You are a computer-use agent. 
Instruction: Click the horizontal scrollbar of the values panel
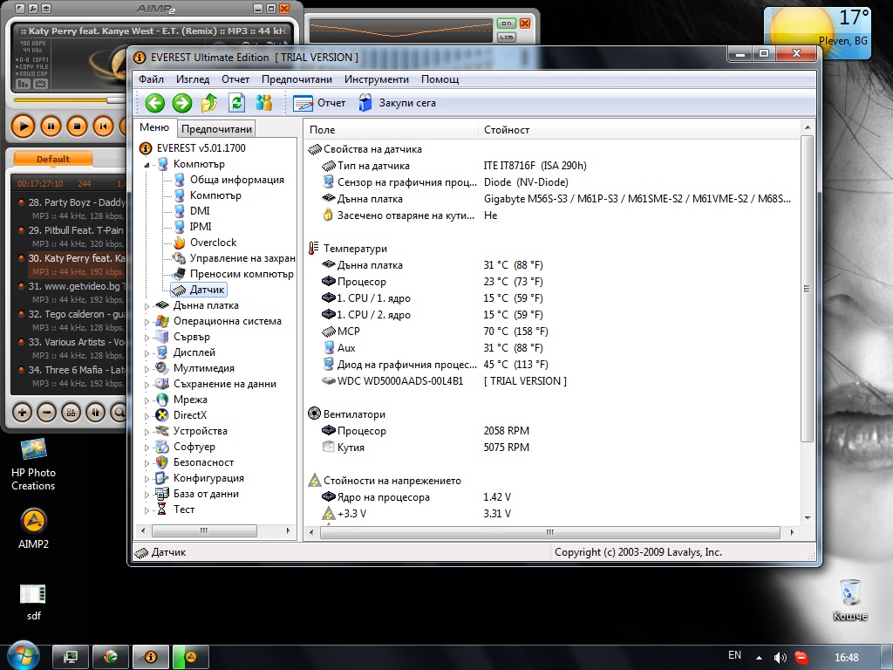click(550, 532)
